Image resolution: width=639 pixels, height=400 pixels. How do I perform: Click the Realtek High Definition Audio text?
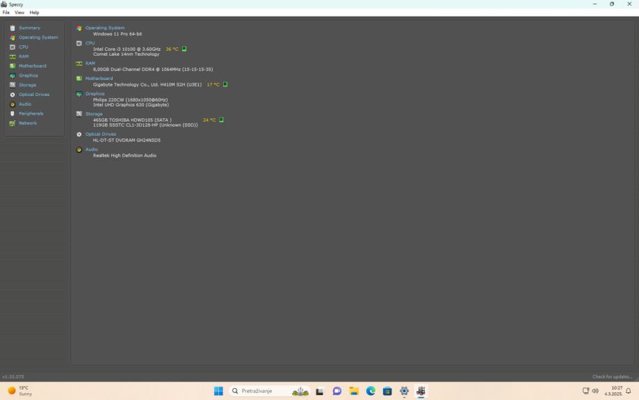click(124, 155)
